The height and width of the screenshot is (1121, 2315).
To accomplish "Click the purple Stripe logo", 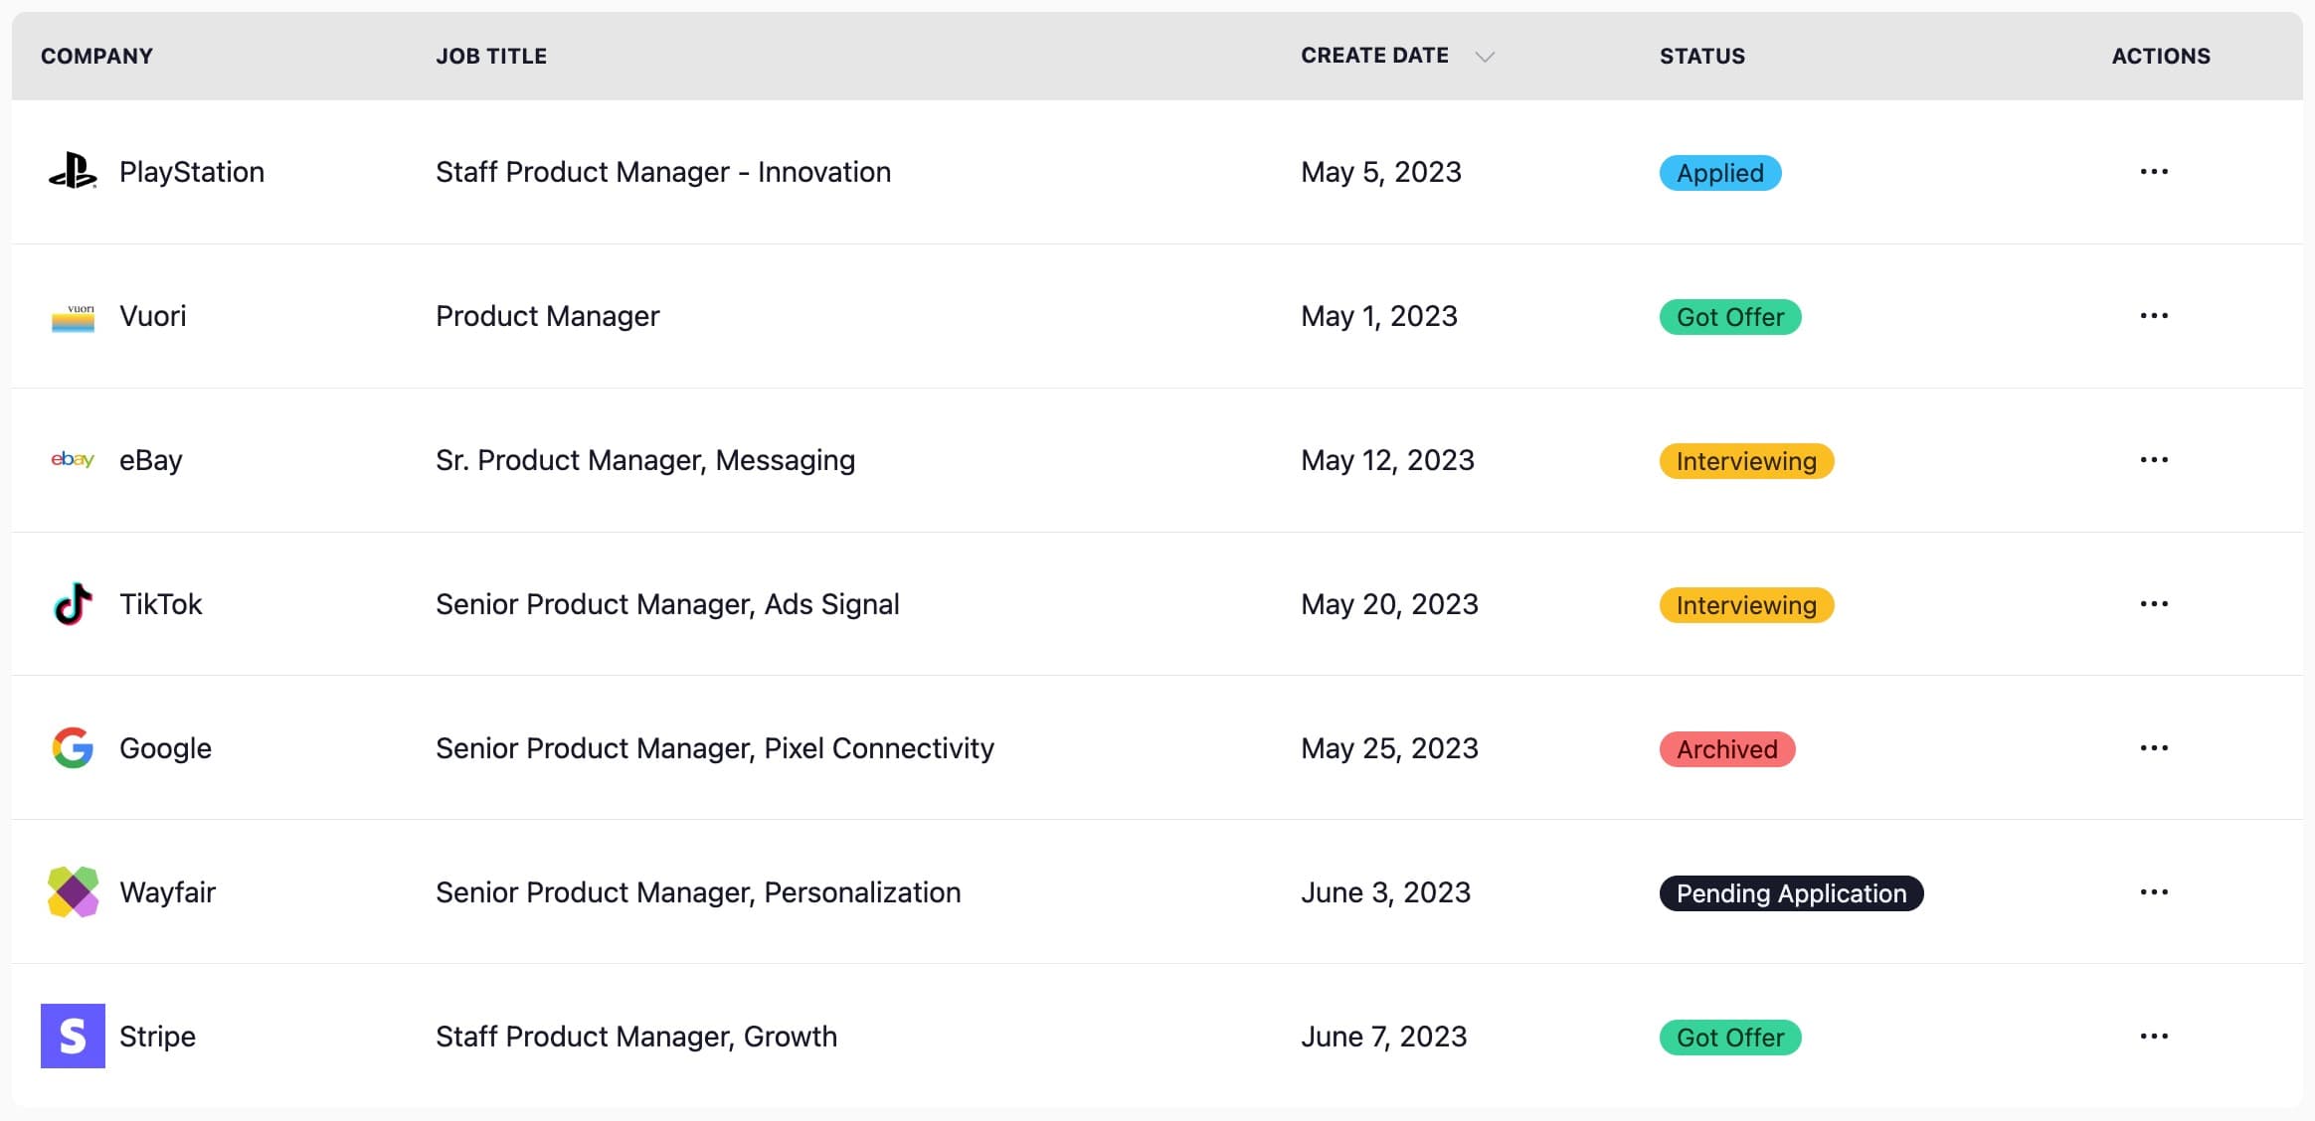I will [x=71, y=1036].
